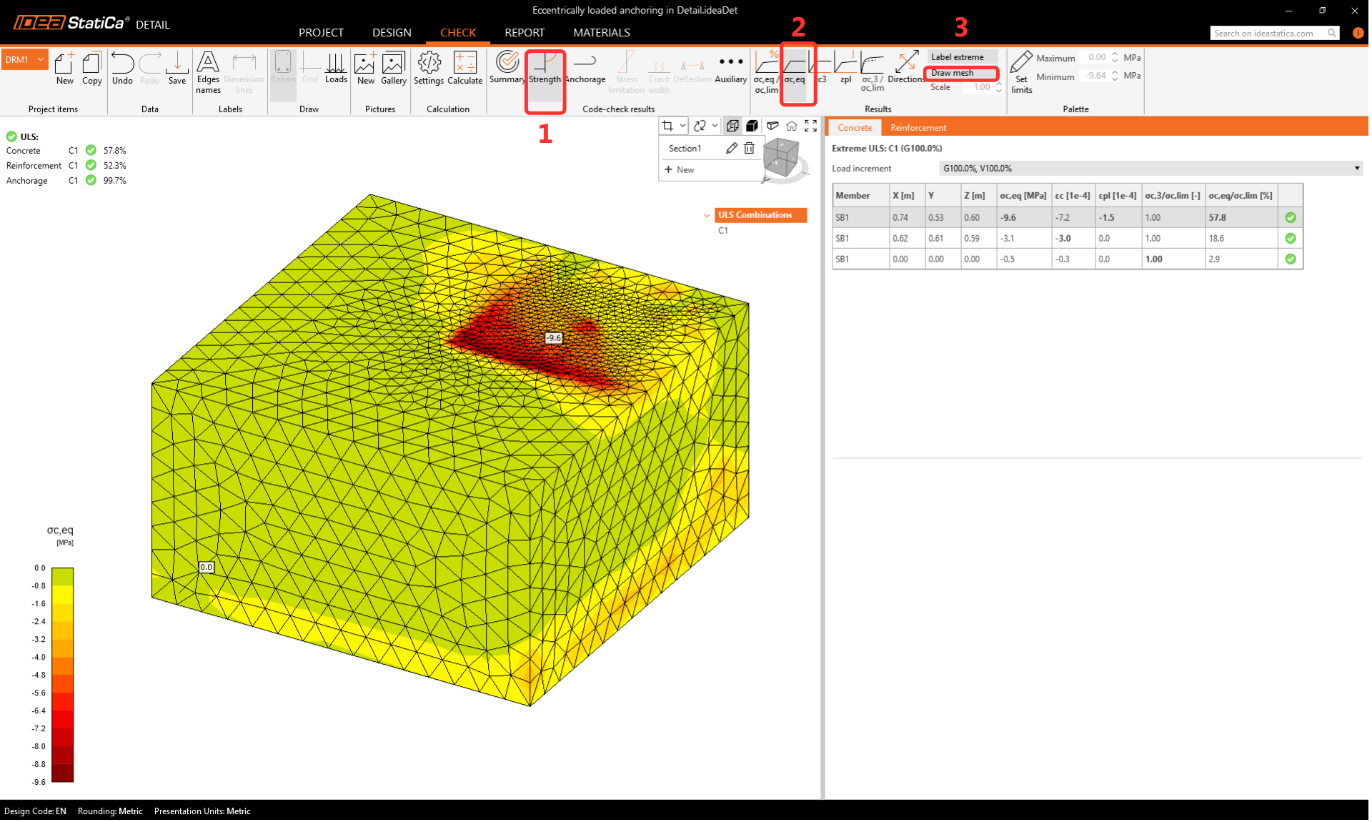Delete Section1 with the trash icon

(x=749, y=148)
